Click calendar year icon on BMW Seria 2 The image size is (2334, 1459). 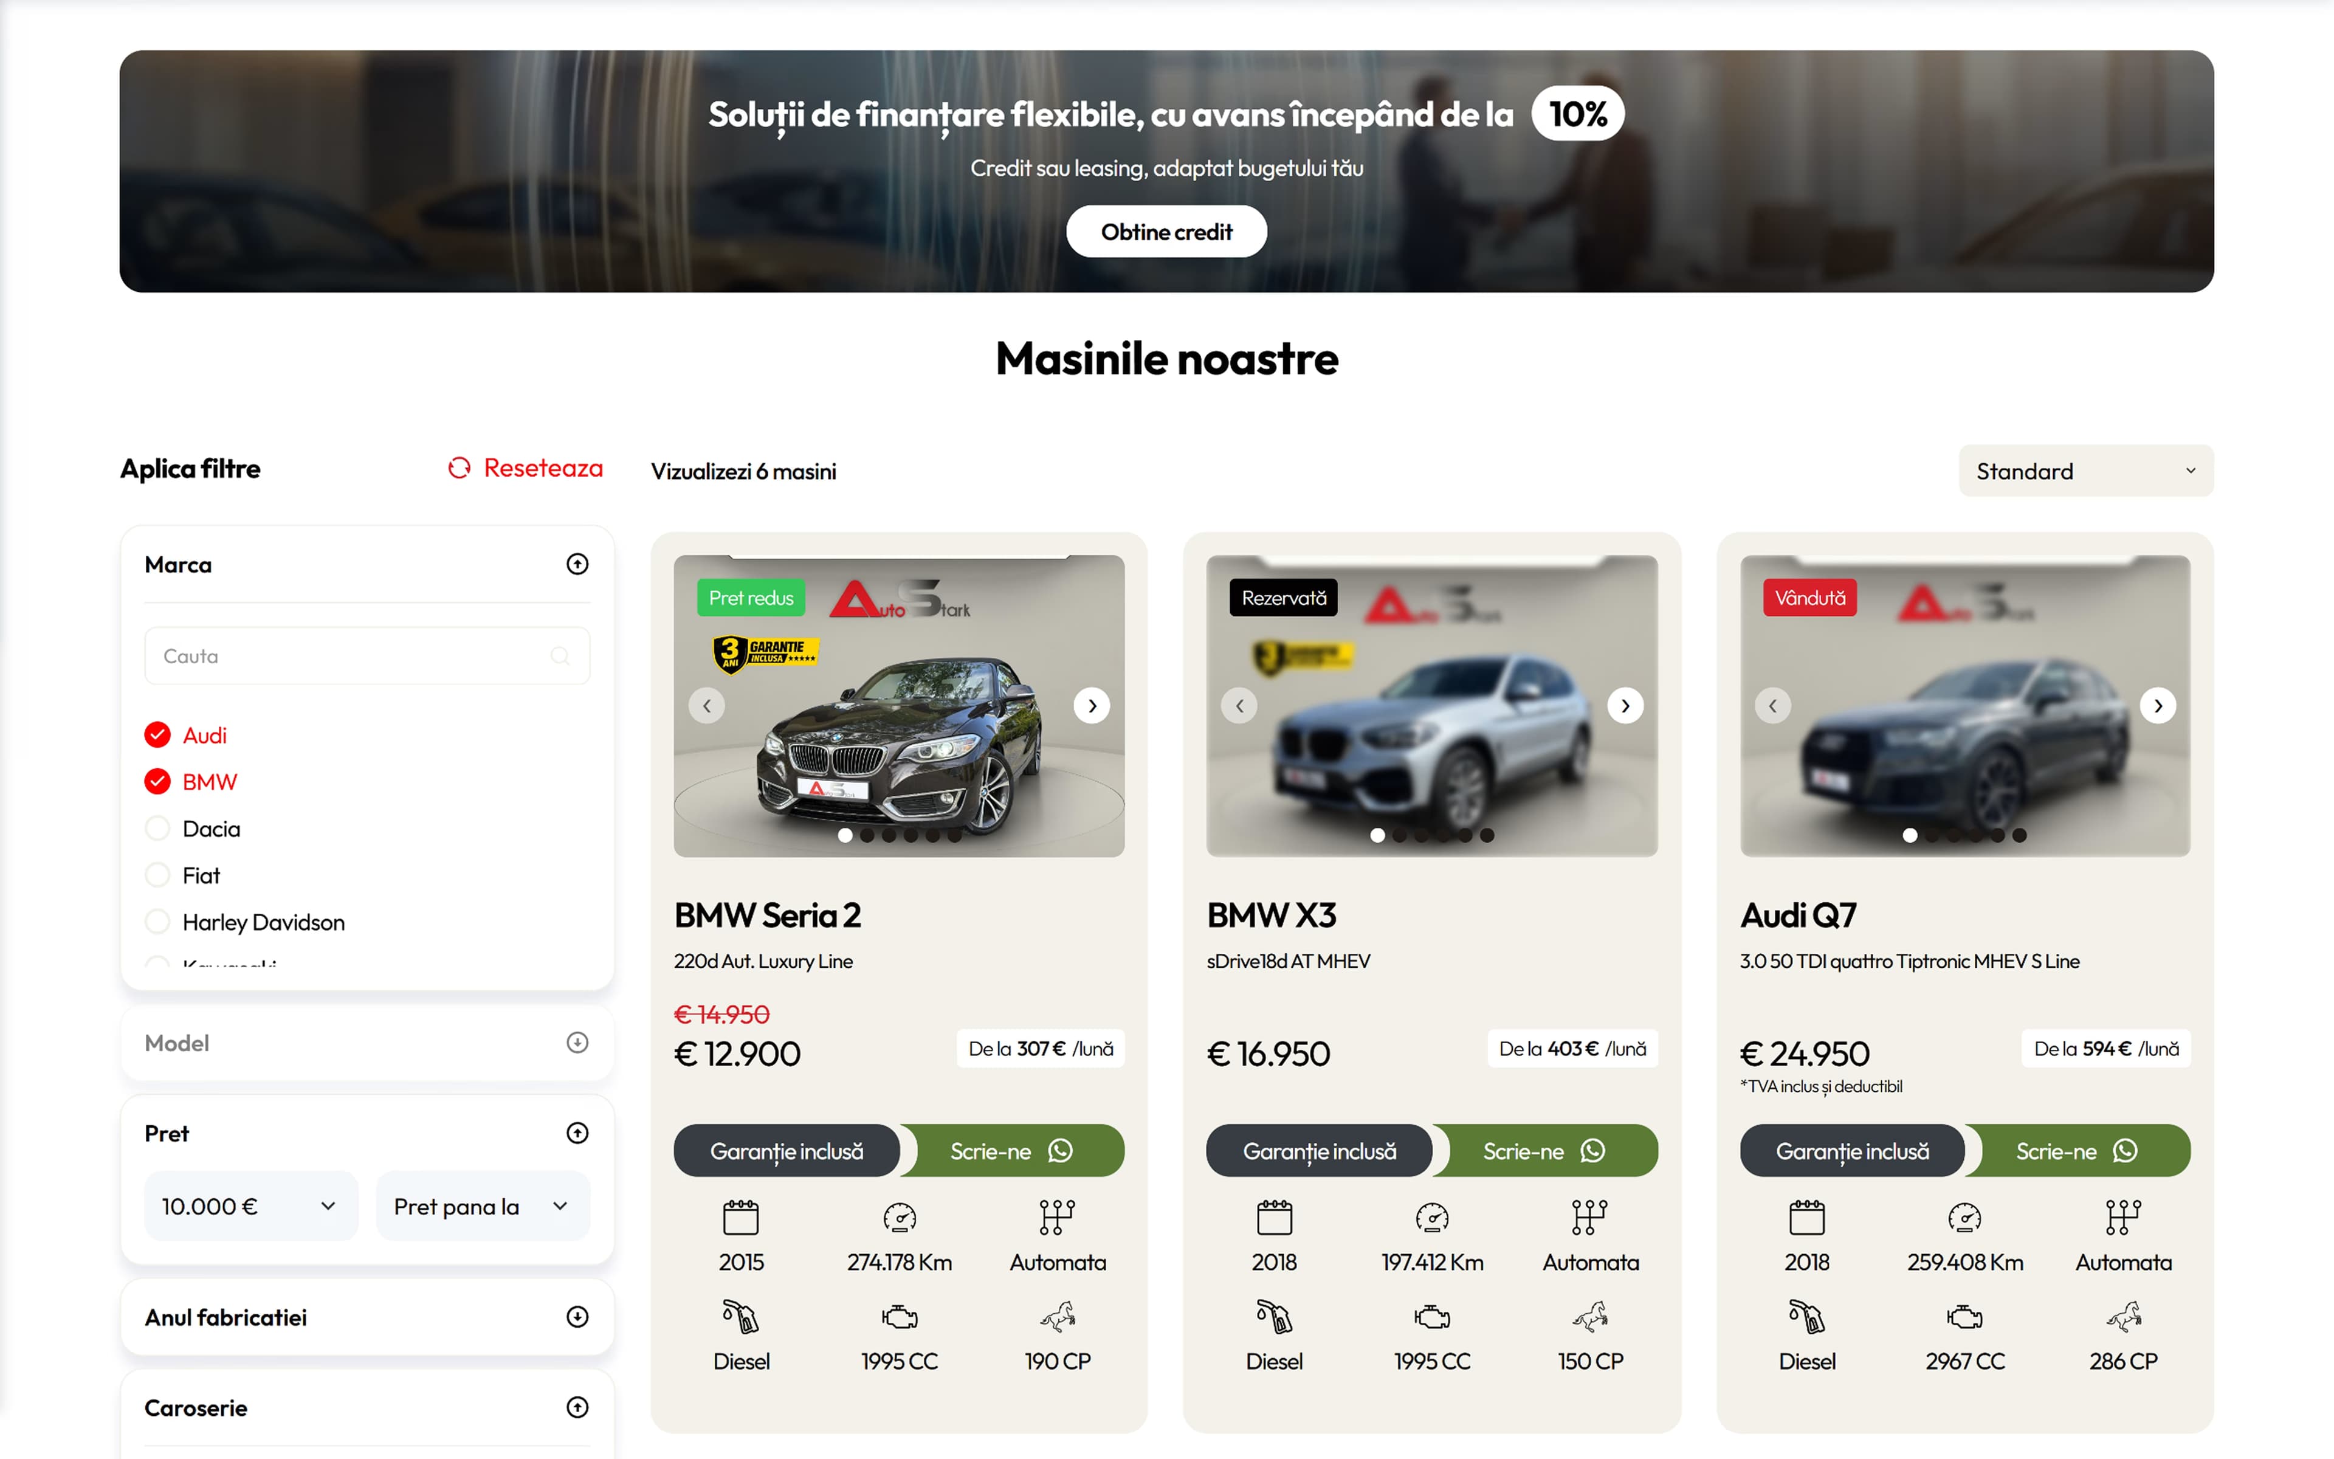[741, 1218]
